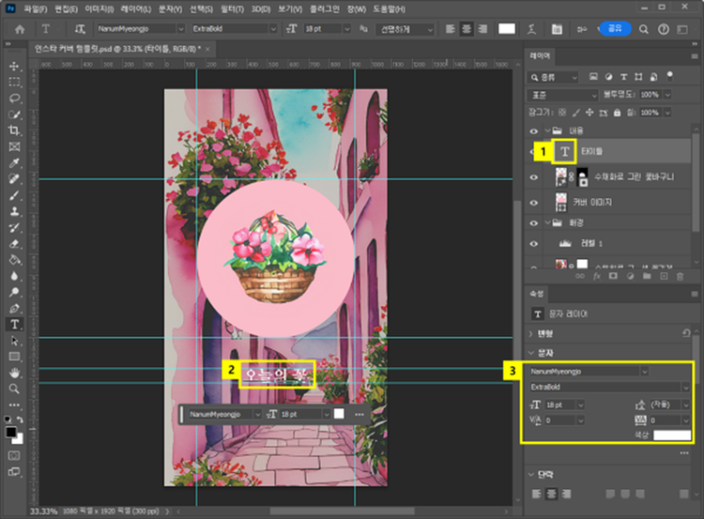Open the 파일(F) menu
Screen dimensions: 704x519
coord(35,8)
